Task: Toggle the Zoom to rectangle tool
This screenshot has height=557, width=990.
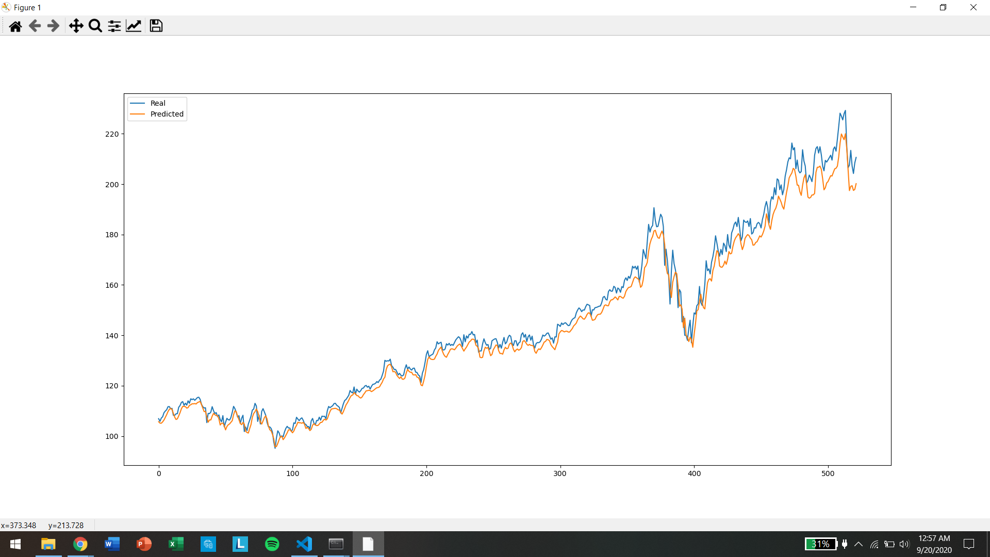Action: (x=95, y=26)
